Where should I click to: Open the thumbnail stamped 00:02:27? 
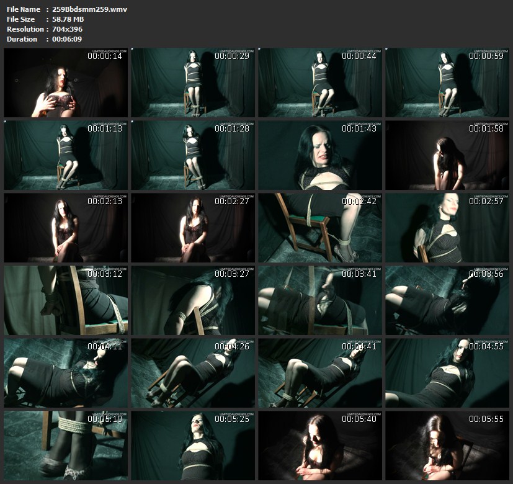coord(193,228)
